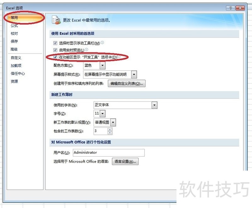Uncheck 在功能区显示开发工具选项卡 checkbox

tap(55, 57)
